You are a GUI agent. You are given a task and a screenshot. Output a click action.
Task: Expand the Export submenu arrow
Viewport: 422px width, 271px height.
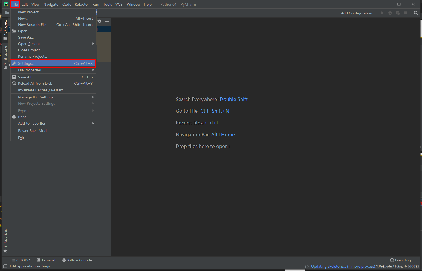(x=93, y=111)
